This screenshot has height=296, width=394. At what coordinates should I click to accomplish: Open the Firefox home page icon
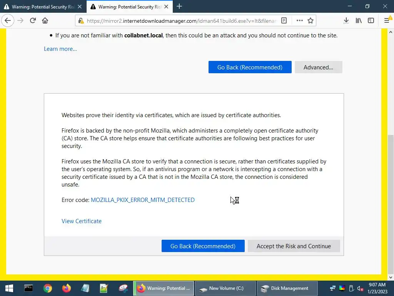[45, 20]
